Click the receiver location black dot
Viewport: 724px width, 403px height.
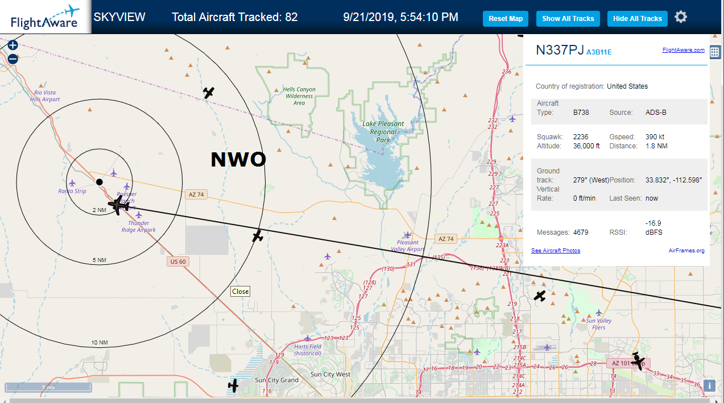click(100, 182)
